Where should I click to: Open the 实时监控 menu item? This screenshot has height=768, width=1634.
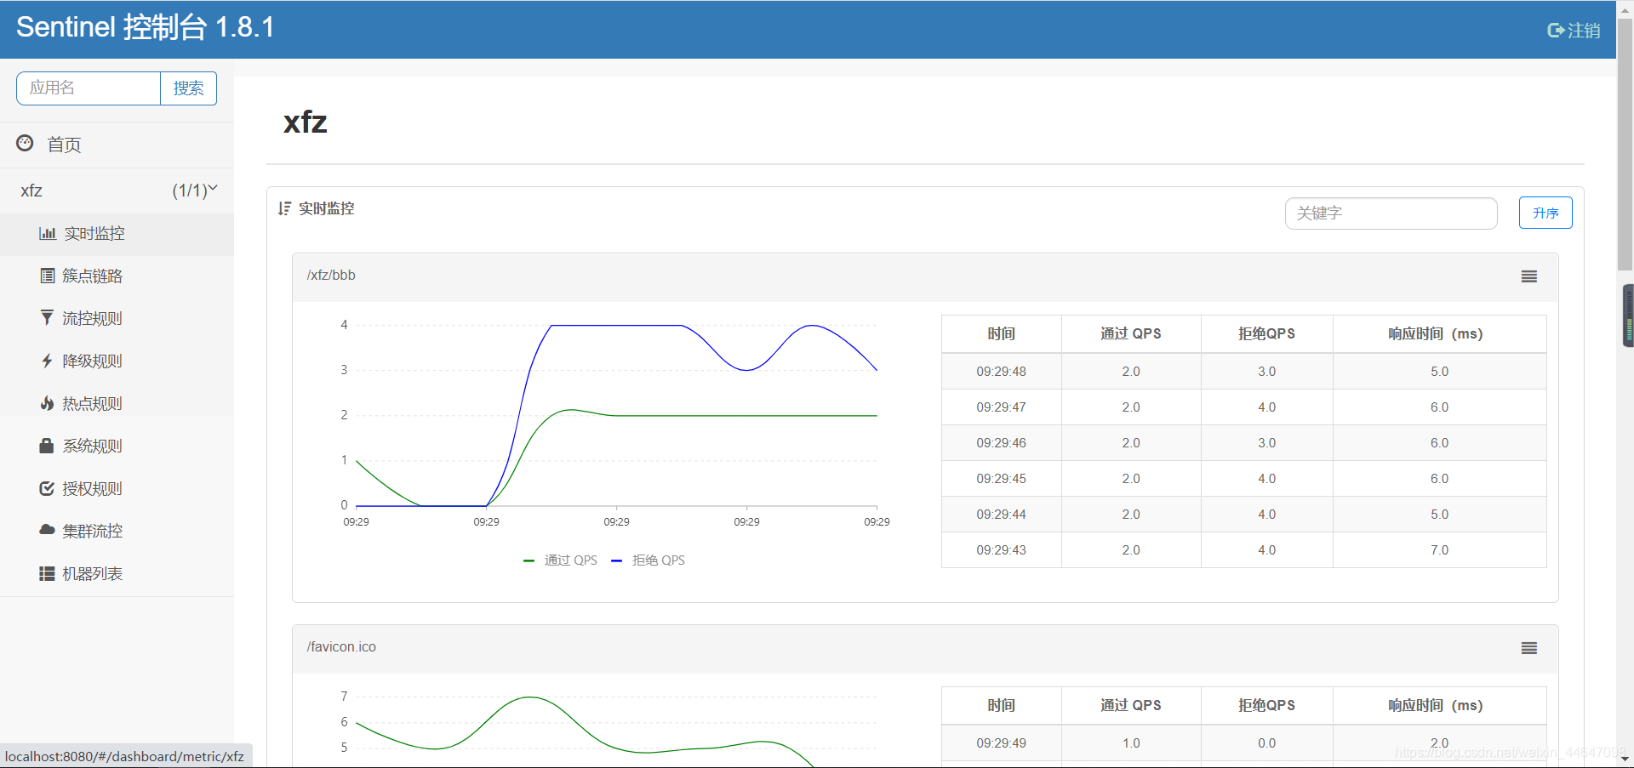click(x=117, y=234)
